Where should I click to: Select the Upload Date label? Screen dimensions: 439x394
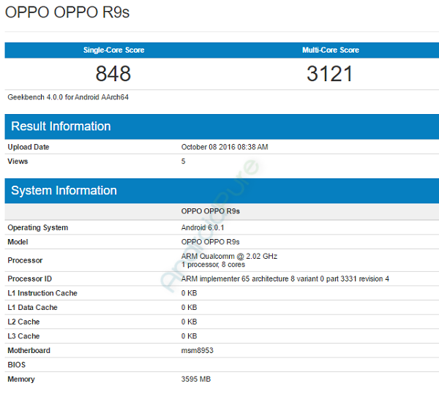(29, 147)
